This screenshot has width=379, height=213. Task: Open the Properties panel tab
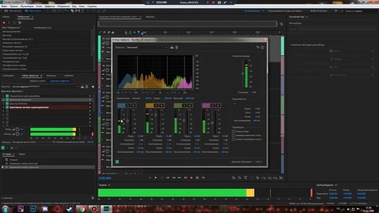[x=69, y=76]
